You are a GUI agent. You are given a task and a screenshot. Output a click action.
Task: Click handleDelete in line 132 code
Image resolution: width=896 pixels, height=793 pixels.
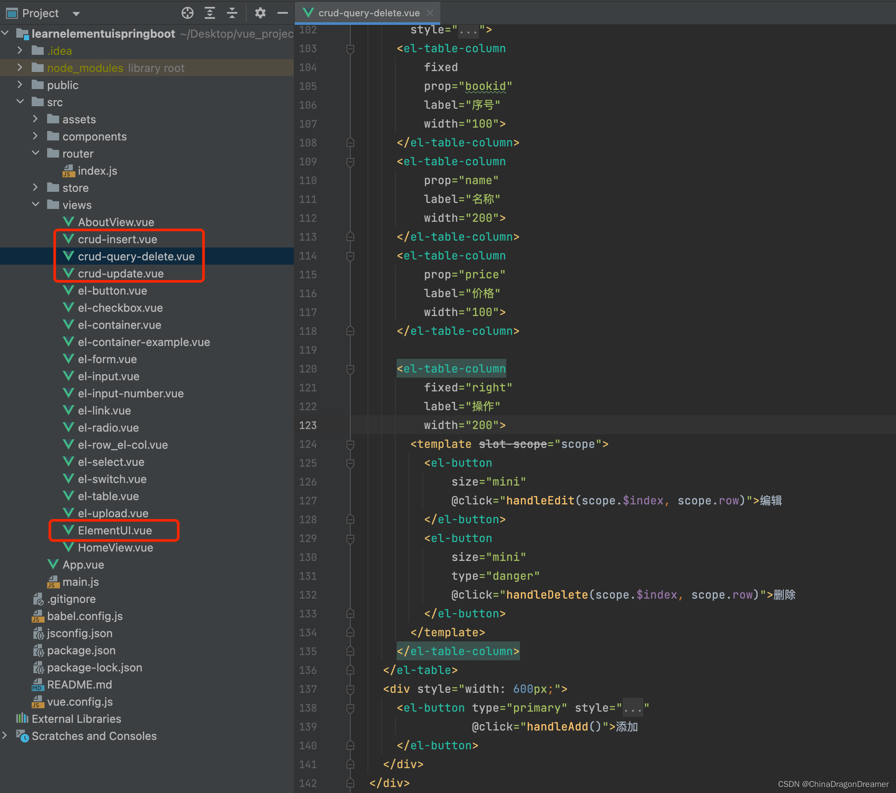(x=547, y=594)
